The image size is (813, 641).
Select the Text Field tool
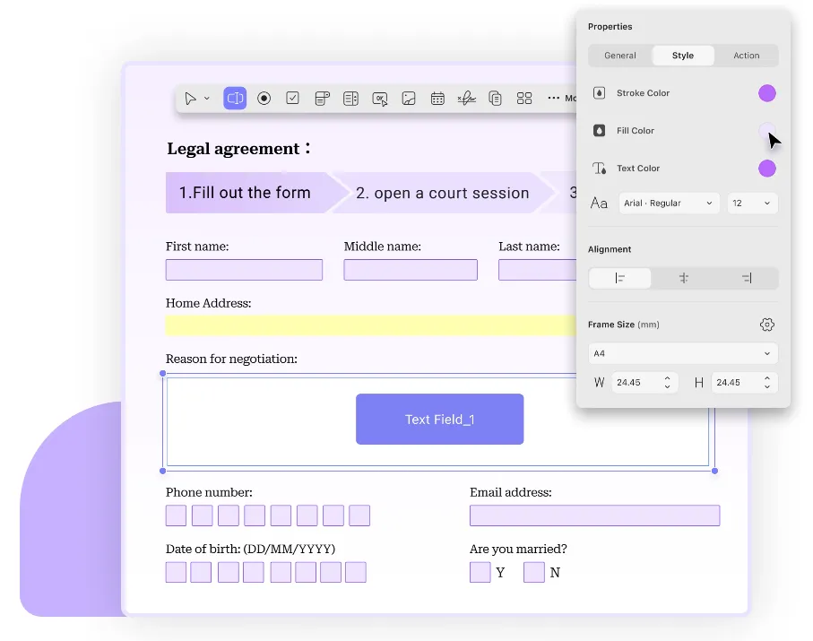tap(235, 98)
